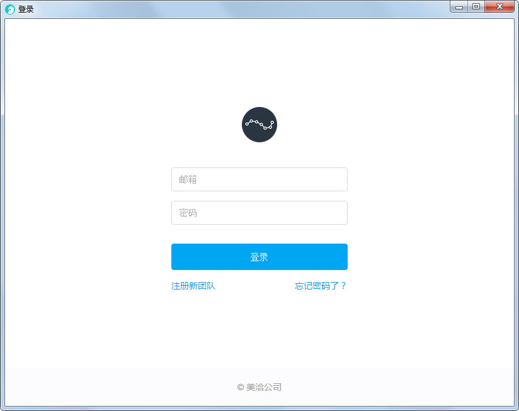
Task: Open the 注册新团队 registration link
Action: 193,285
